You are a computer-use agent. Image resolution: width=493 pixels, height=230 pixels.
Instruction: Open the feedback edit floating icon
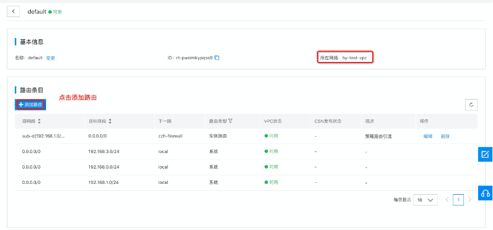pos(485,154)
